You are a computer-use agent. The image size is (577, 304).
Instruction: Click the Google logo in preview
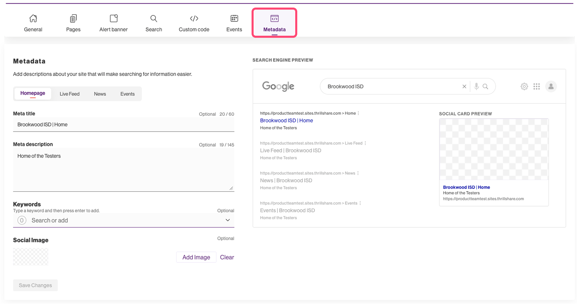278,86
